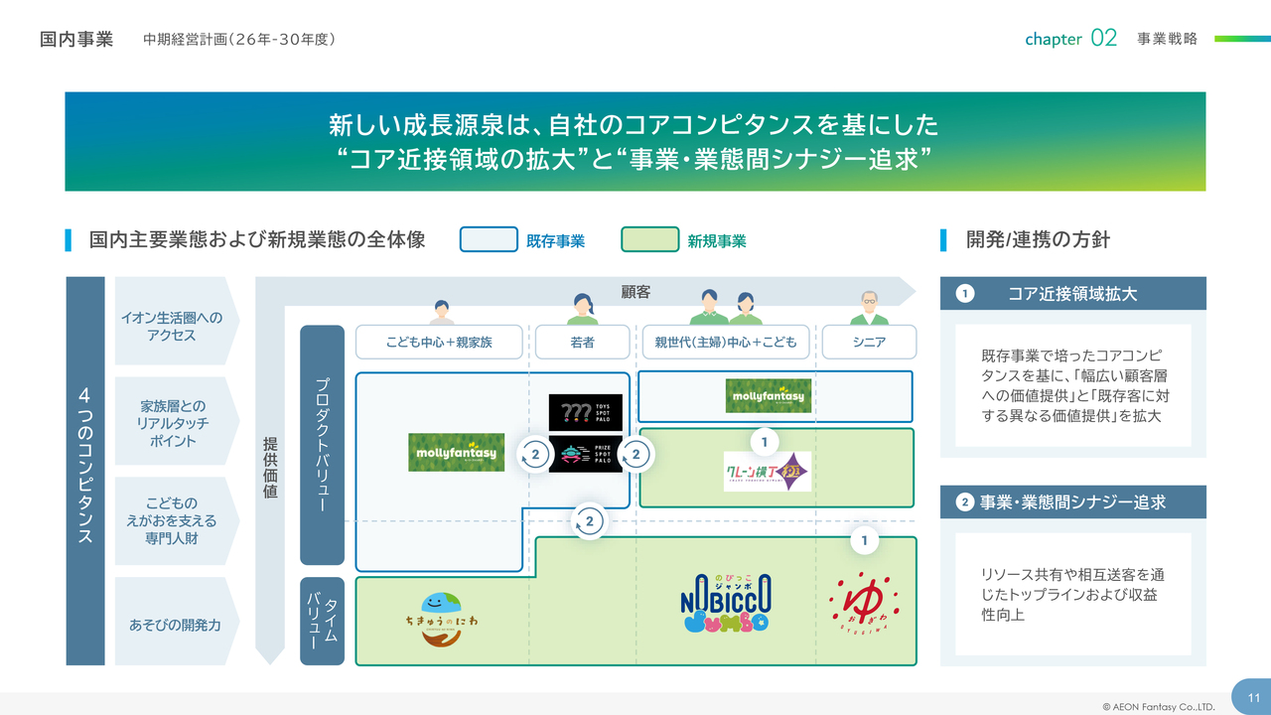
Task: Click the page number 11 badge
Action: pyautogui.click(x=1252, y=696)
